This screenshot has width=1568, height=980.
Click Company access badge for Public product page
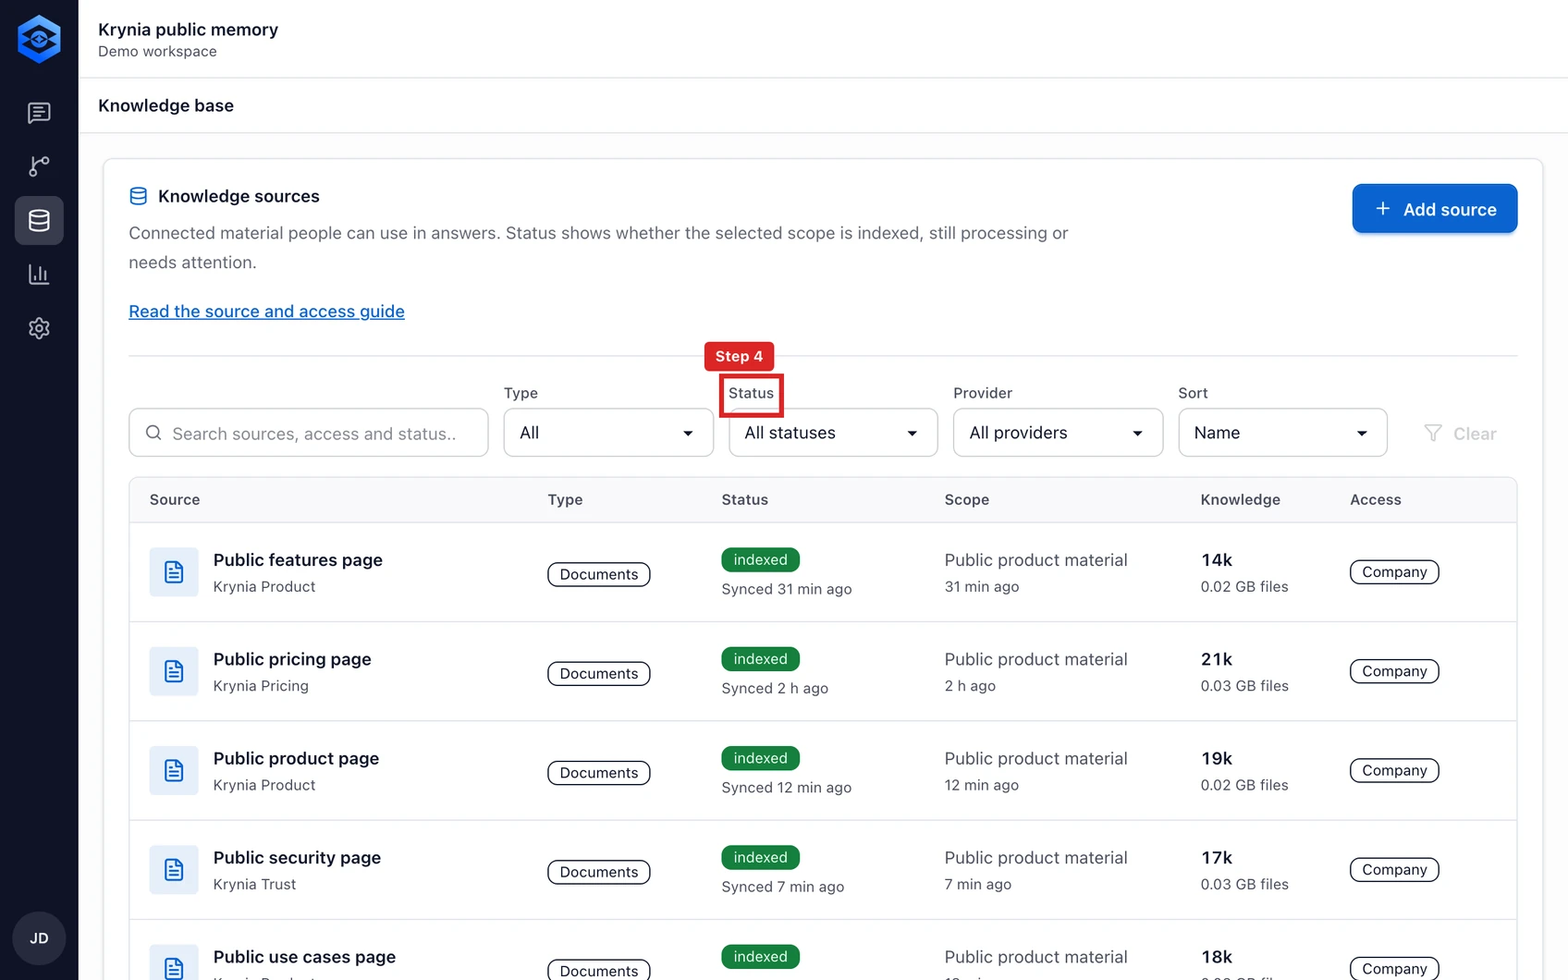click(1394, 770)
